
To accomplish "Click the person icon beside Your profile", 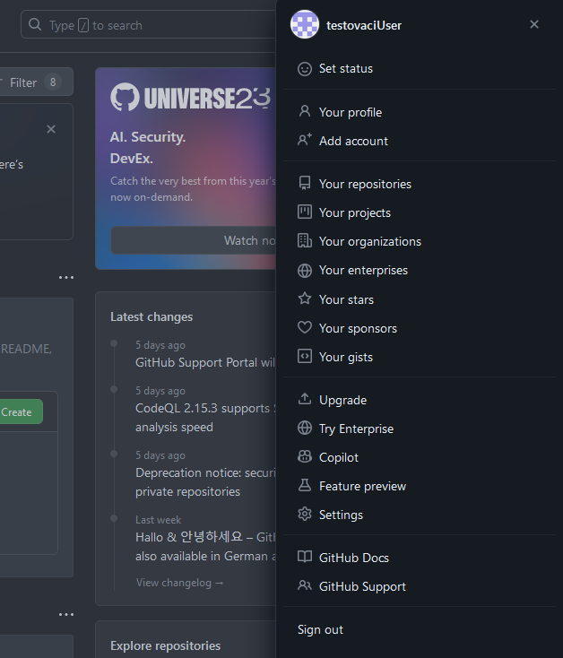I will tap(305, 112).
